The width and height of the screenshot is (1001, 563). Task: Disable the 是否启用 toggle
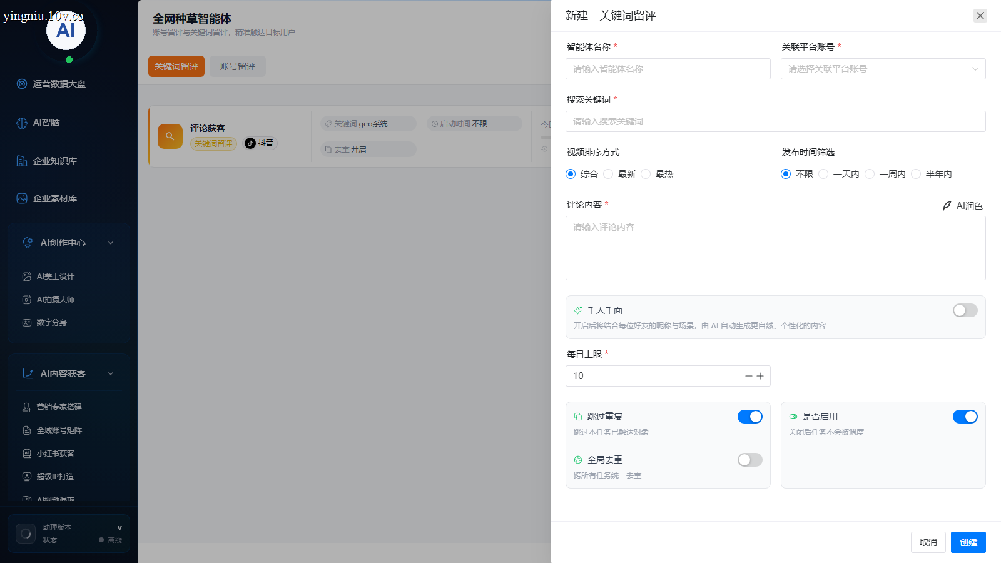[965, 417]
